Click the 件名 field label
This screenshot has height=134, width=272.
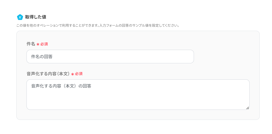tap(31, 44)
